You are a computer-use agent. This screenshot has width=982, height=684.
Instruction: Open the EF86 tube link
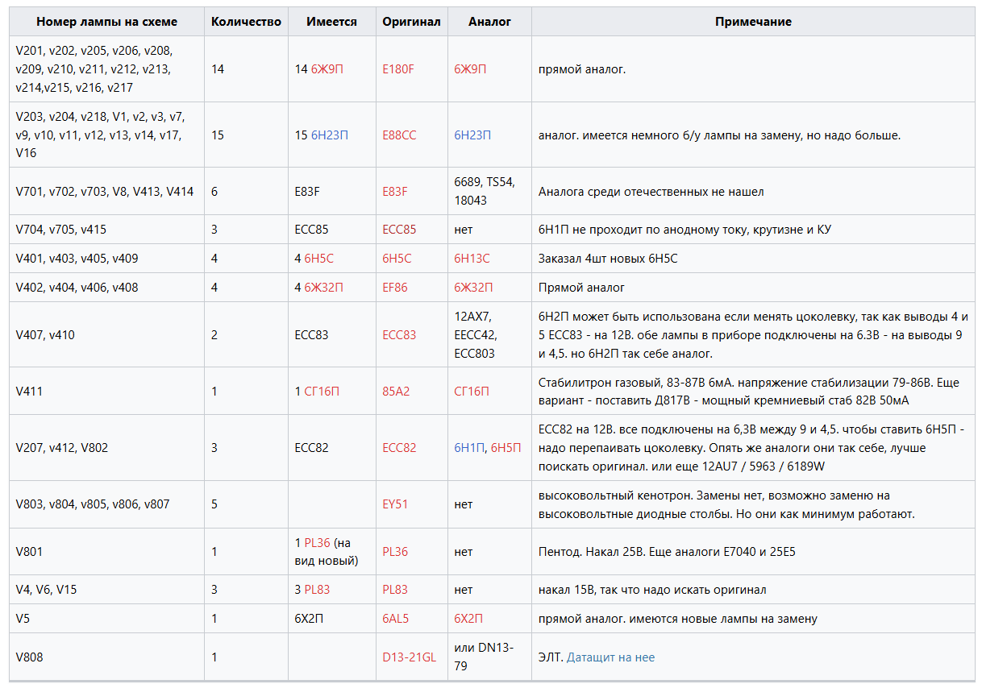[395, 288]
